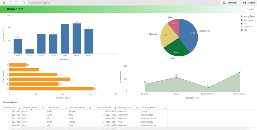Screen dimensions: 257x130
Task: Search values in the Customer_Gender column
Action: tap(90, 108)
